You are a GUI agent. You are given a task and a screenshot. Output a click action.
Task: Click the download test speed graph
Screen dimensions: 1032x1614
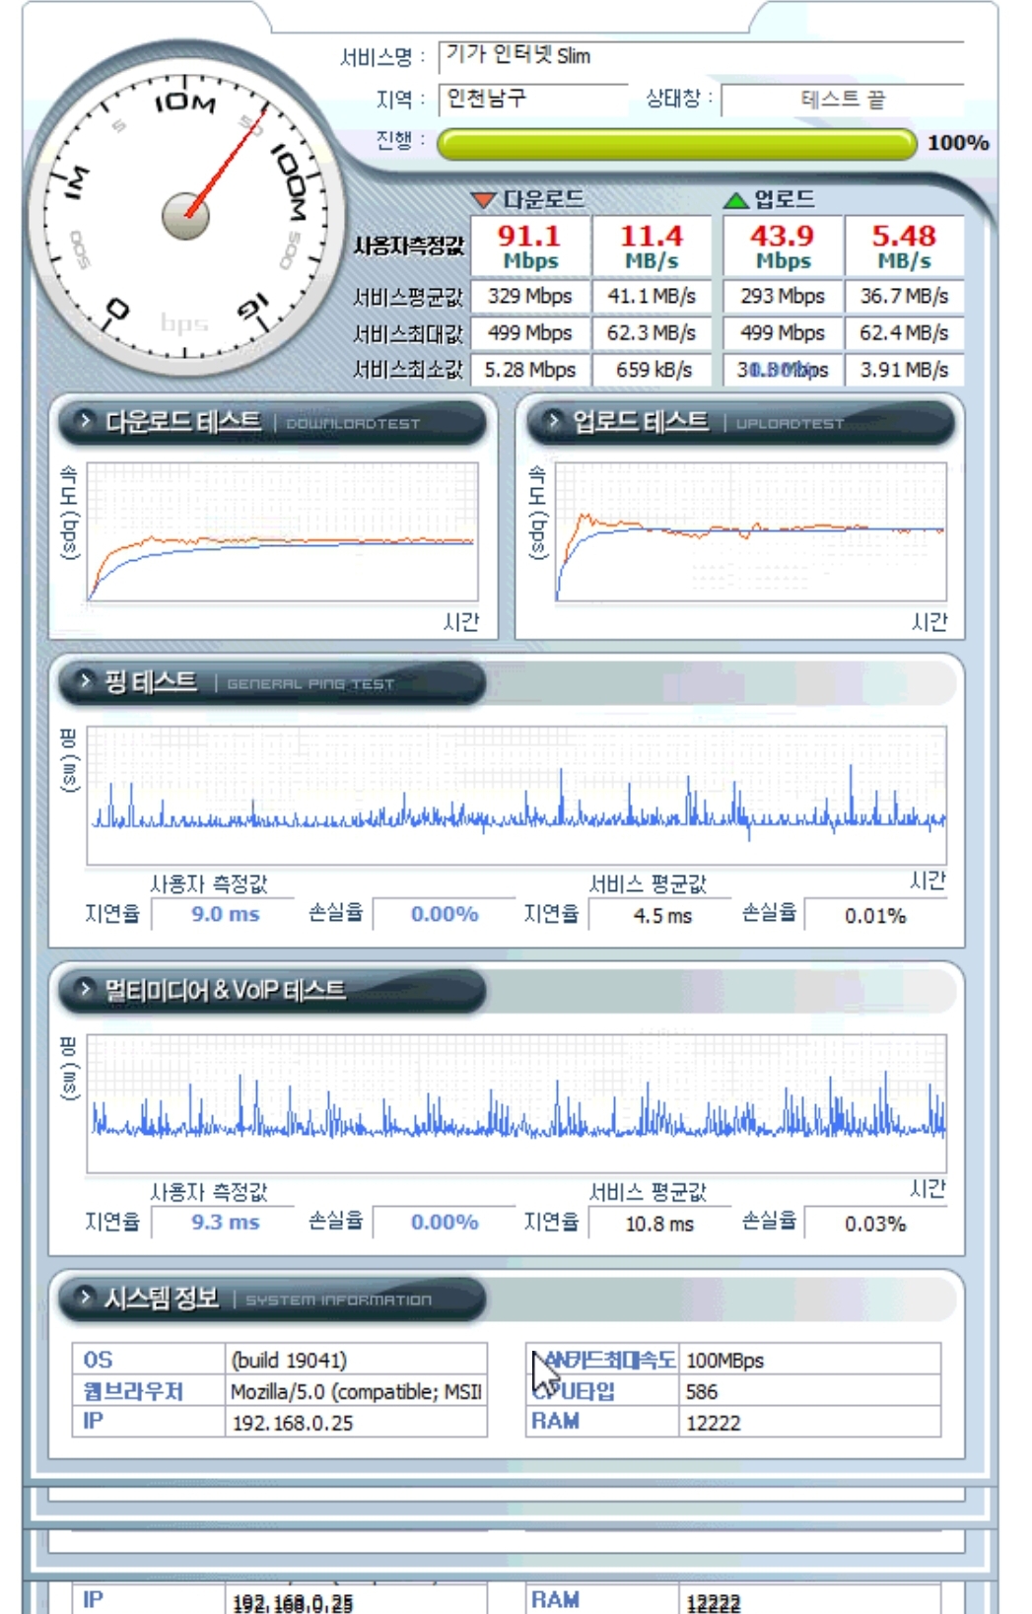pyautogui.click(x=283, y=532)
